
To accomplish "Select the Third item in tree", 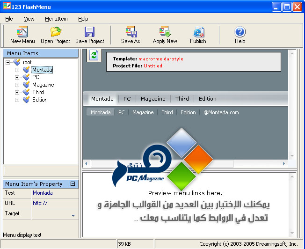I will click(38, 92).
